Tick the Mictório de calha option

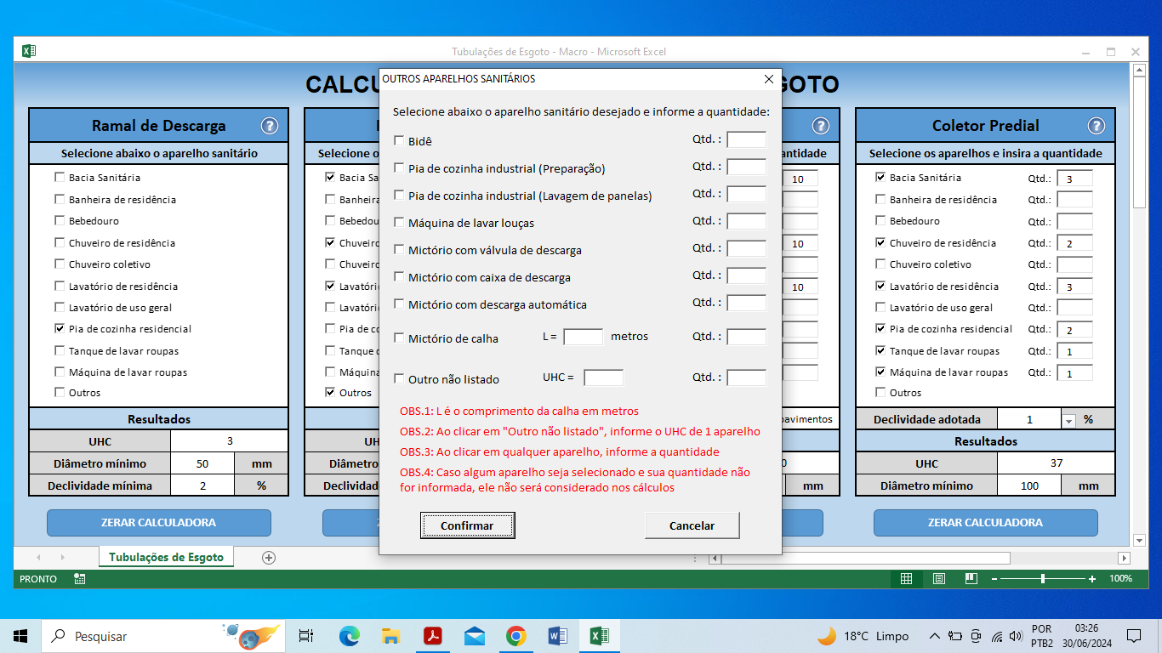399,338
